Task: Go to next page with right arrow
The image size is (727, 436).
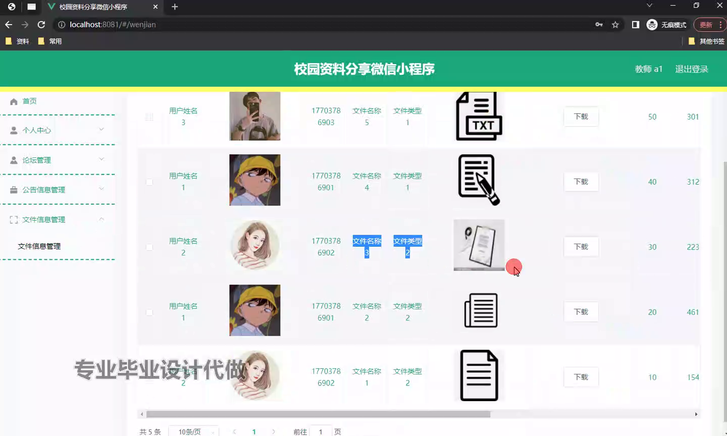Action: [274, 431]
